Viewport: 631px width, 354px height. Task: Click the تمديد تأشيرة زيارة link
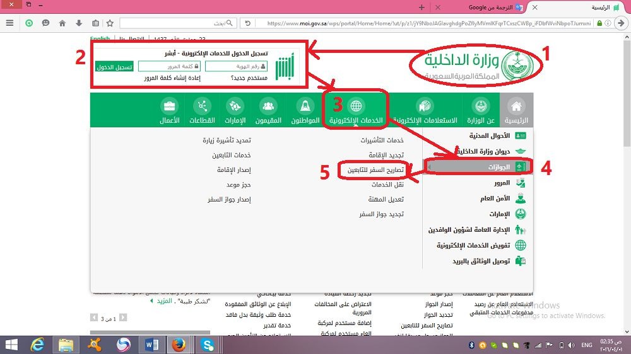pos(227,140)
